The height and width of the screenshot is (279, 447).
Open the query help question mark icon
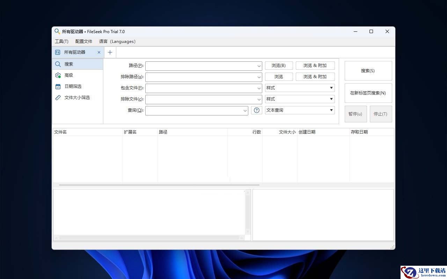(257, 110)
